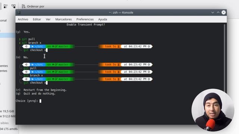Click the Konsole minimize chevron button
The image size is (239, 134).
point(212,12)
